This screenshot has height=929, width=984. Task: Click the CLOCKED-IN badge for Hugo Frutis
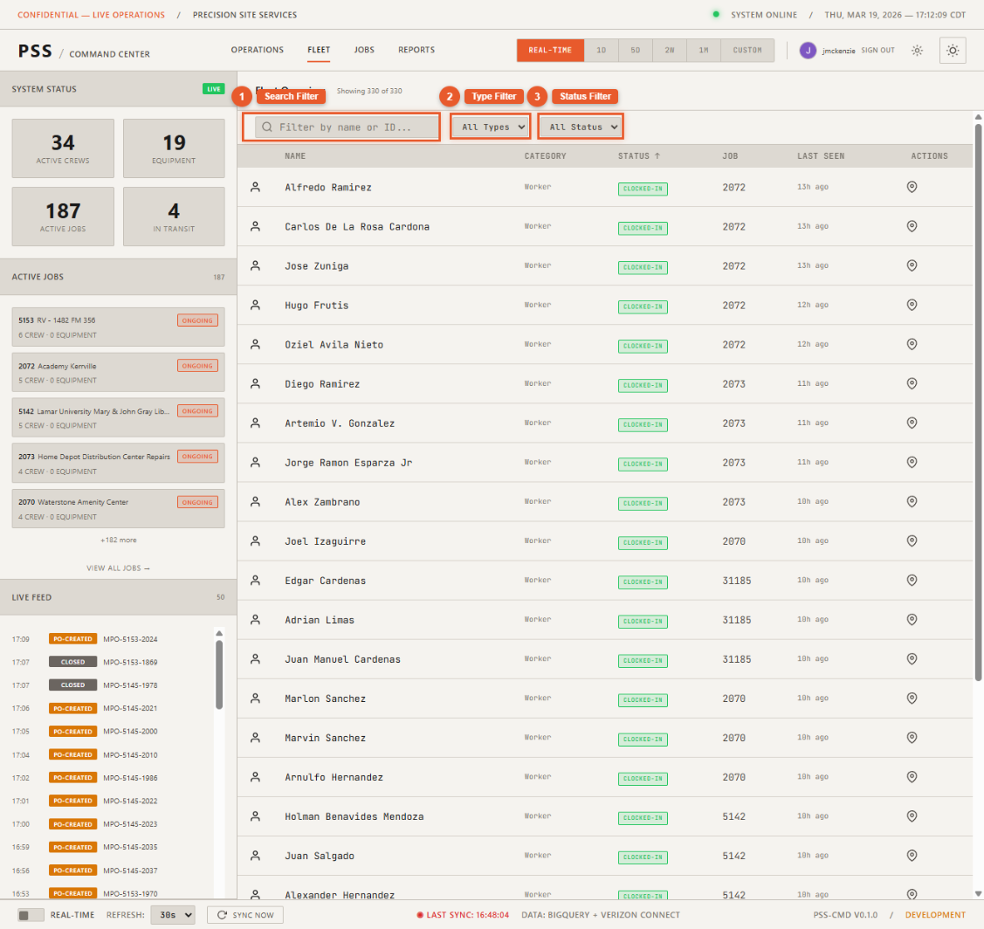tap(643, 306)
